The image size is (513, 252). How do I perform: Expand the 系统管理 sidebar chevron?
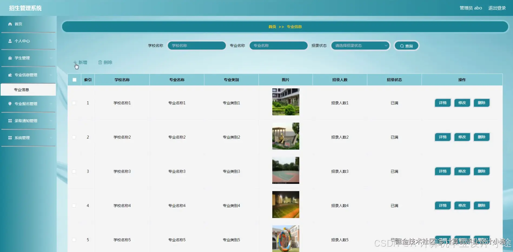tap(51, 138)
